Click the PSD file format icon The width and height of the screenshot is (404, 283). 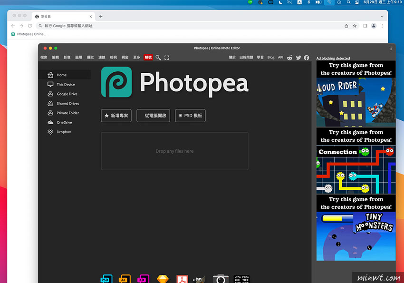point(106,279)
